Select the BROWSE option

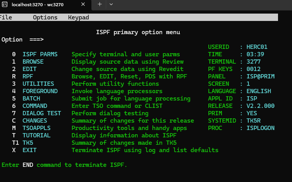tap(33, 62)
